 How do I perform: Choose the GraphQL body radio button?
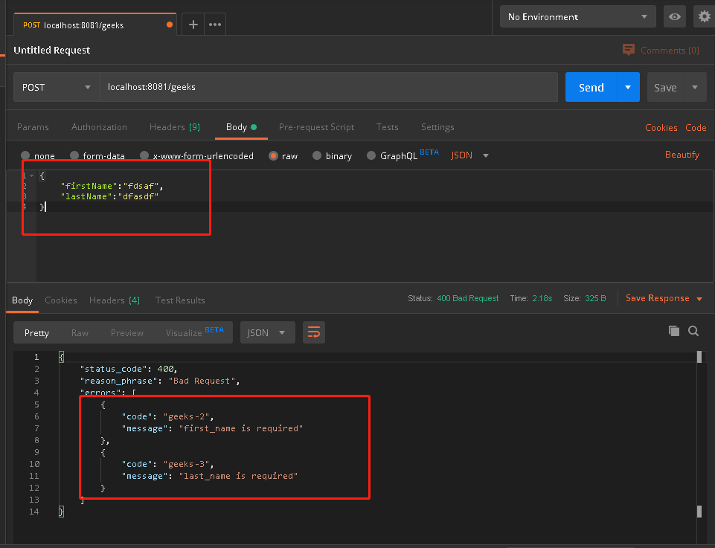(371, 155)
